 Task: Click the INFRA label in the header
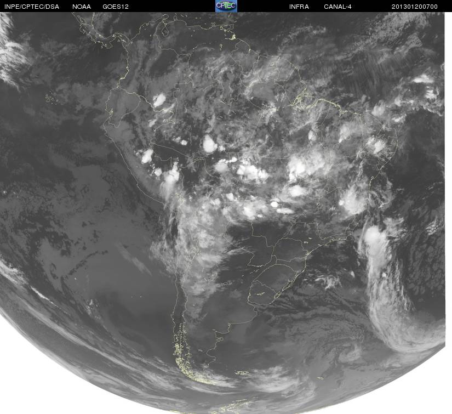click(299, 7)
